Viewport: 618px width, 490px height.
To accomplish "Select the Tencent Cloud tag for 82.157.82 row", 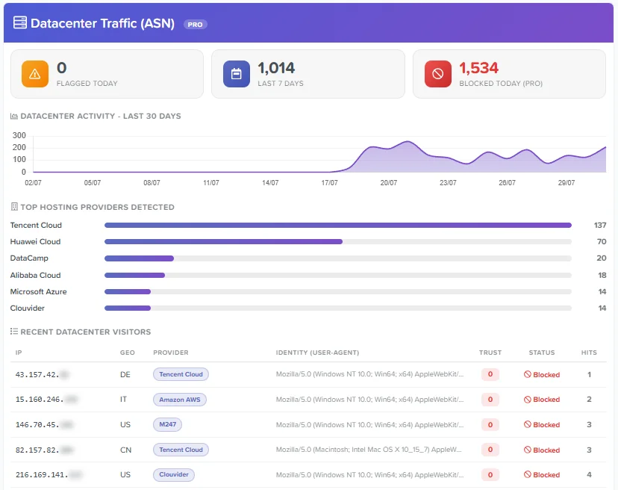I will point(181,450).
